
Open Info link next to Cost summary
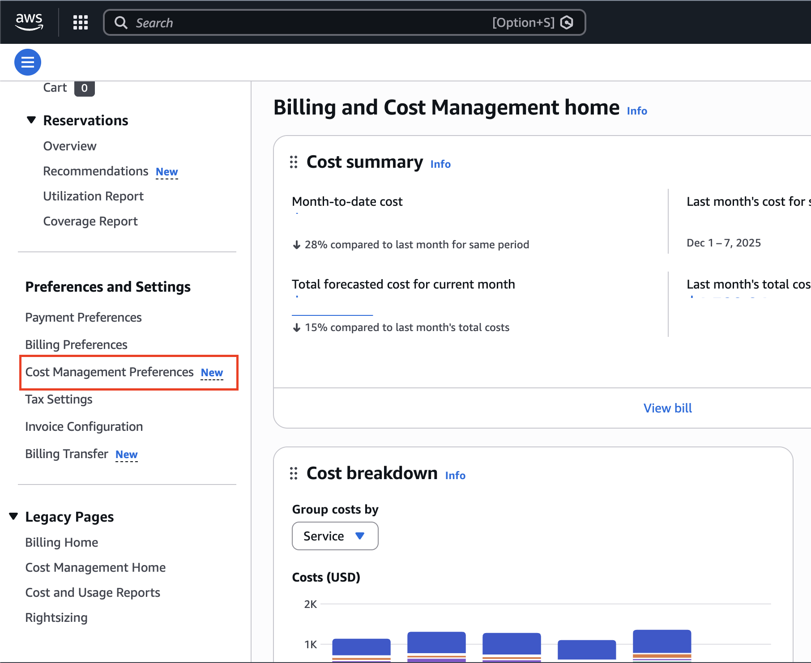click(440, 164)
